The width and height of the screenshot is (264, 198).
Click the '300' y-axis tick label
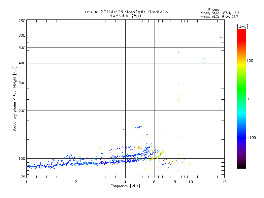22,83
